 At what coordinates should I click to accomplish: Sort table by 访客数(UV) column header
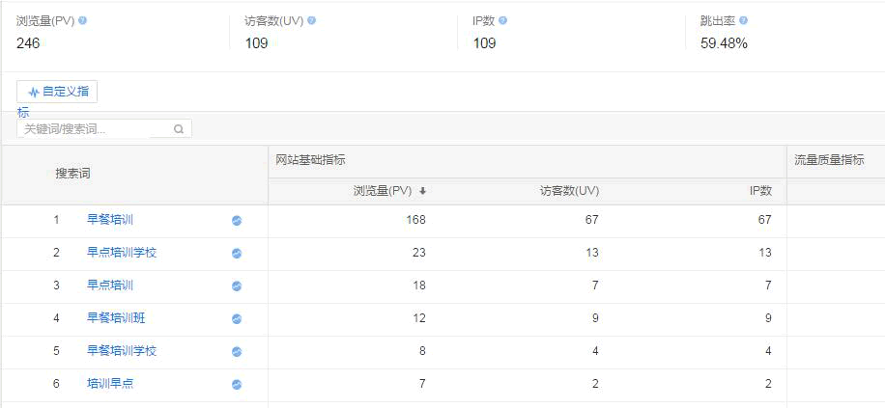tap(568, 191)
